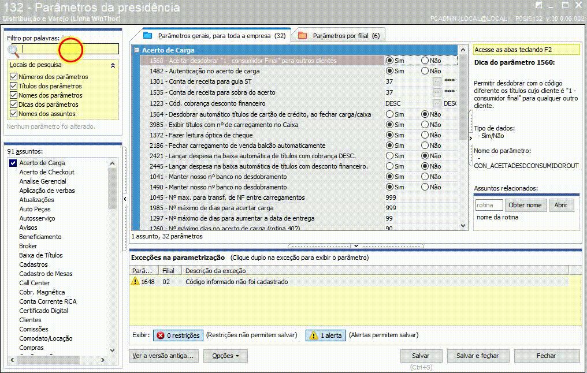The width and height of the screenshot is (587, 373).
Task: Select Analise Gerencial subject
Action: point(43,181)
